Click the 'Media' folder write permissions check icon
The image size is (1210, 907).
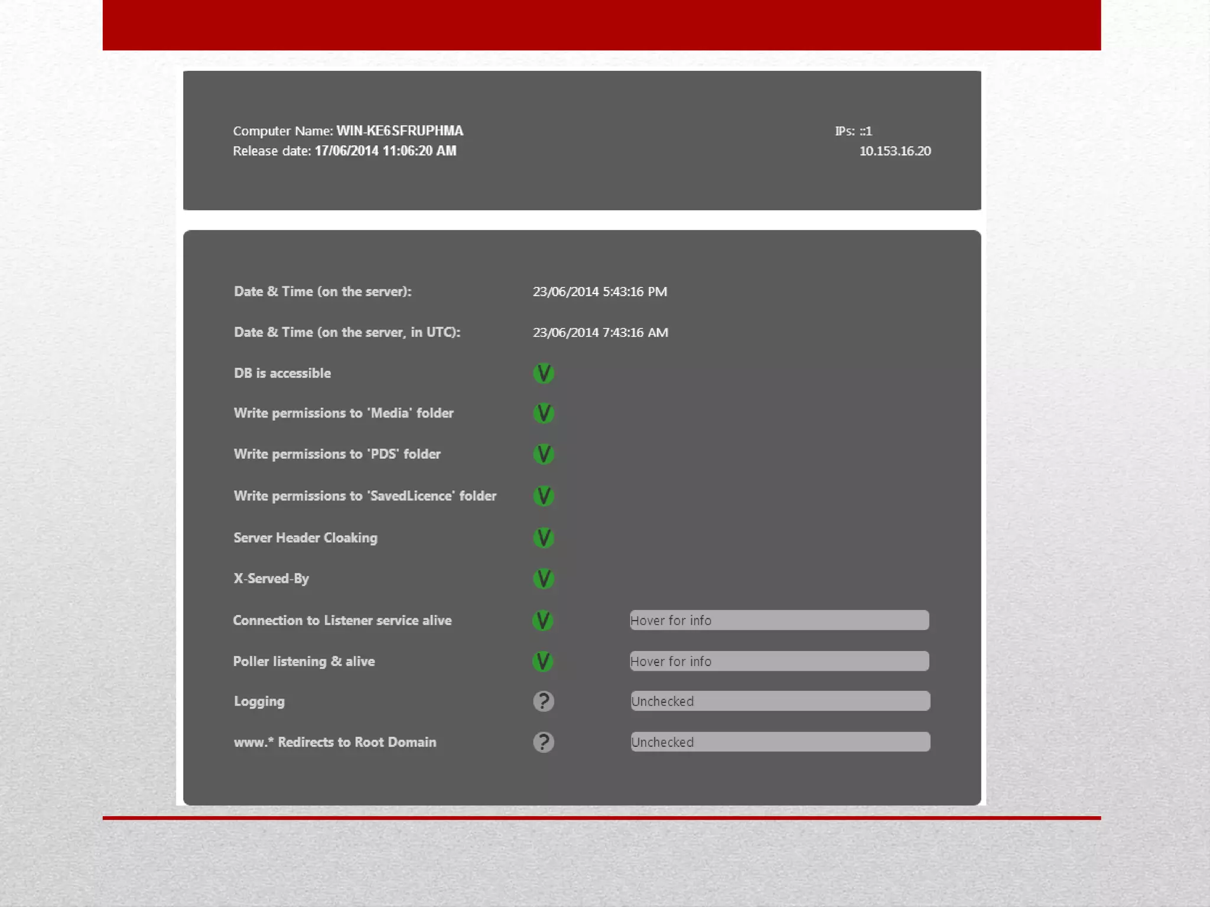pos(543,413)
